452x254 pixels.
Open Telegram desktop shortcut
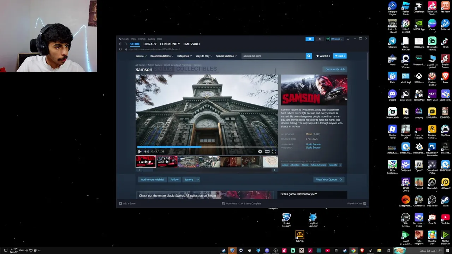392,42
